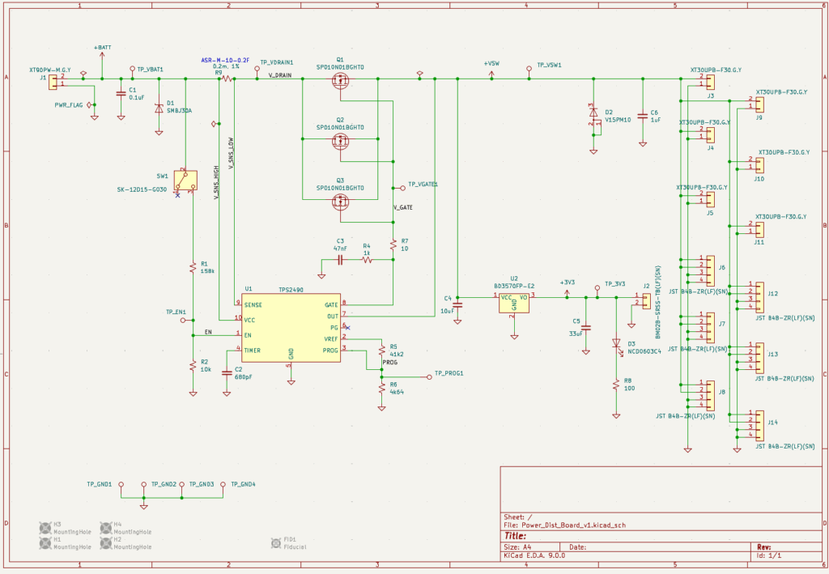Select the J1 XT90 connector symbol
The height and width of the screenshot is (574, 829).
coord(54,82)
